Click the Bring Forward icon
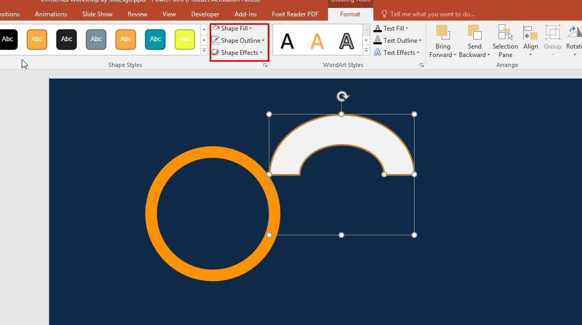Screen dimensions: 582x325 (443, 33)
